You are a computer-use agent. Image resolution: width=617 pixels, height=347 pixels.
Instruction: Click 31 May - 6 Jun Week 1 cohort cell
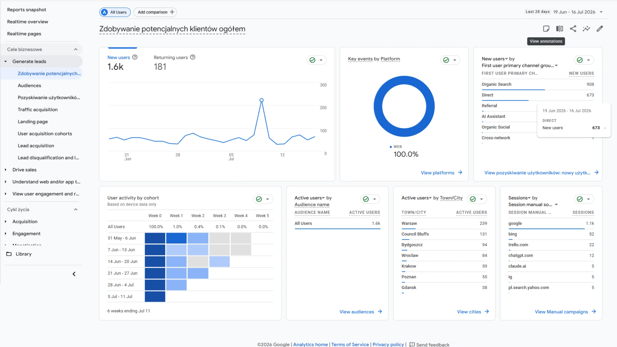point(176,238)
